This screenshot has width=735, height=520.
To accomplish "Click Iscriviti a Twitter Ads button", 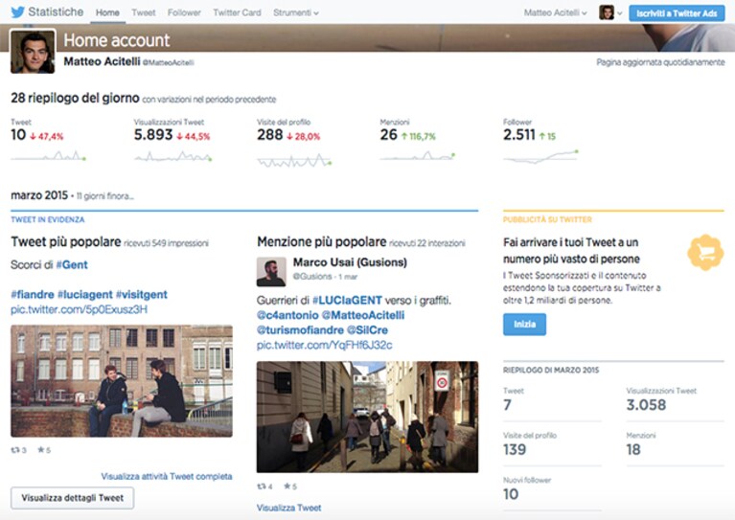I will tap(677, 13).
